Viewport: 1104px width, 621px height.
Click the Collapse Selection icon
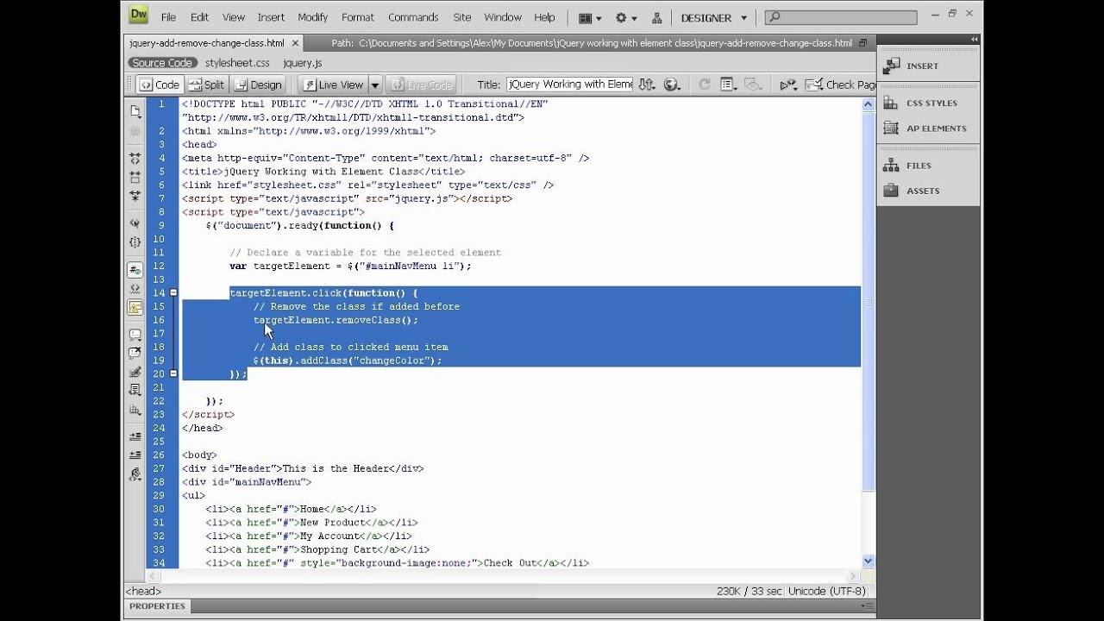click(135, 178)
